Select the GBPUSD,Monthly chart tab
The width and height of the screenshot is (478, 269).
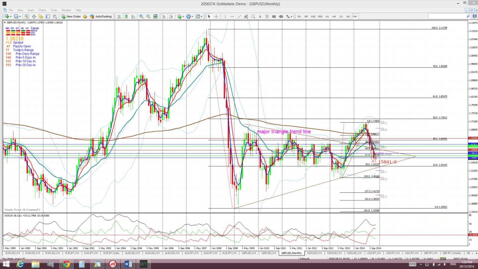coord(291,253)
